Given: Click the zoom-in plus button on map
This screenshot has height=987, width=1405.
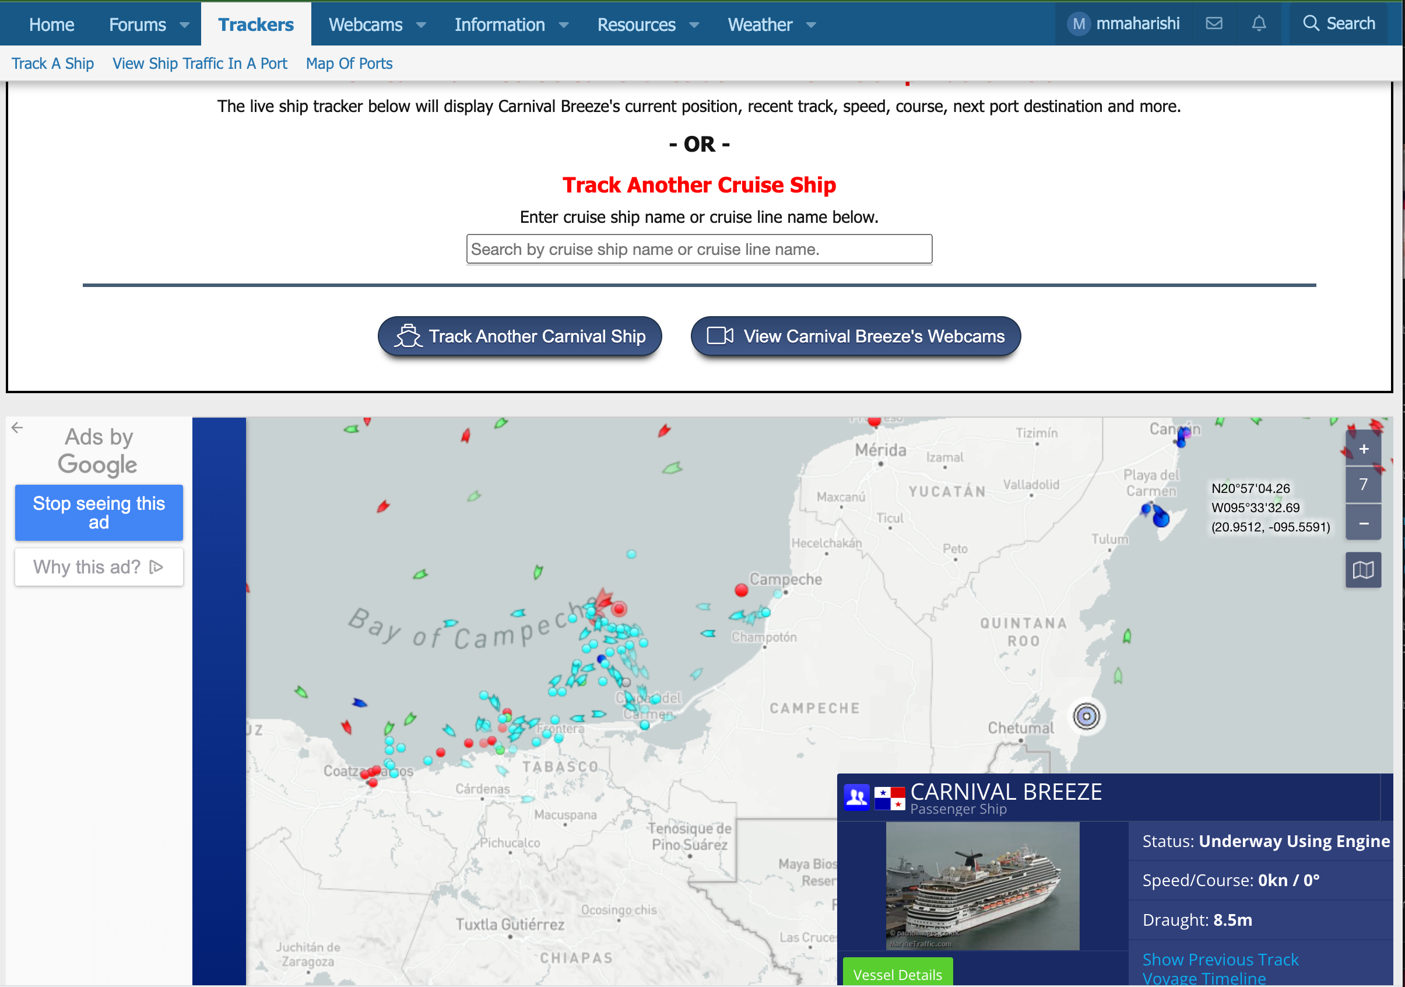Looking at the screenshot, I should [1364, 447].
